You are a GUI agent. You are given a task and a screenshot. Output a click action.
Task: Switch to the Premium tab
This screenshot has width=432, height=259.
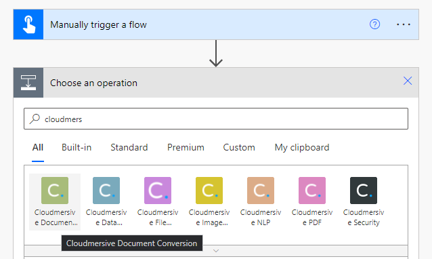[x=186, y=147]
